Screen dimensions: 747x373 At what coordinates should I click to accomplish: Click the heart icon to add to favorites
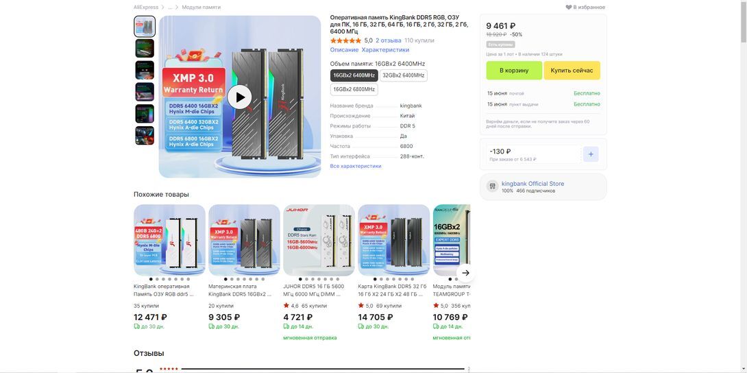[569, 8]
